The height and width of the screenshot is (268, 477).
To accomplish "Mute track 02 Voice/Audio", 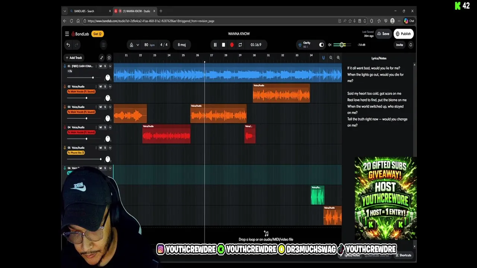I will click(x=100, y=86).
